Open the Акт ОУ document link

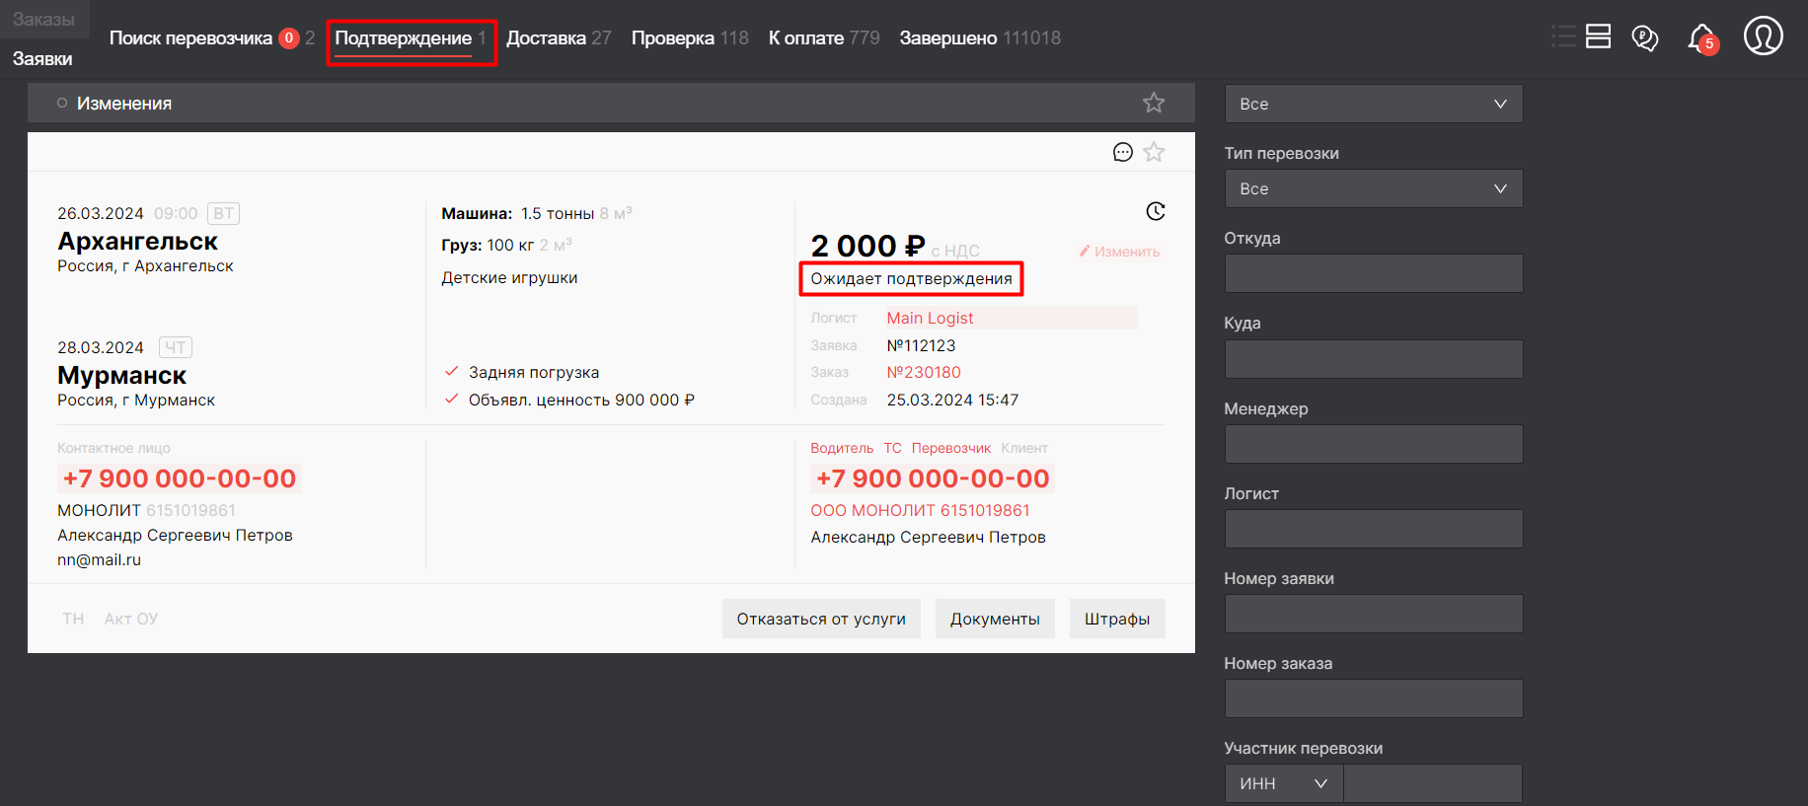131,619
